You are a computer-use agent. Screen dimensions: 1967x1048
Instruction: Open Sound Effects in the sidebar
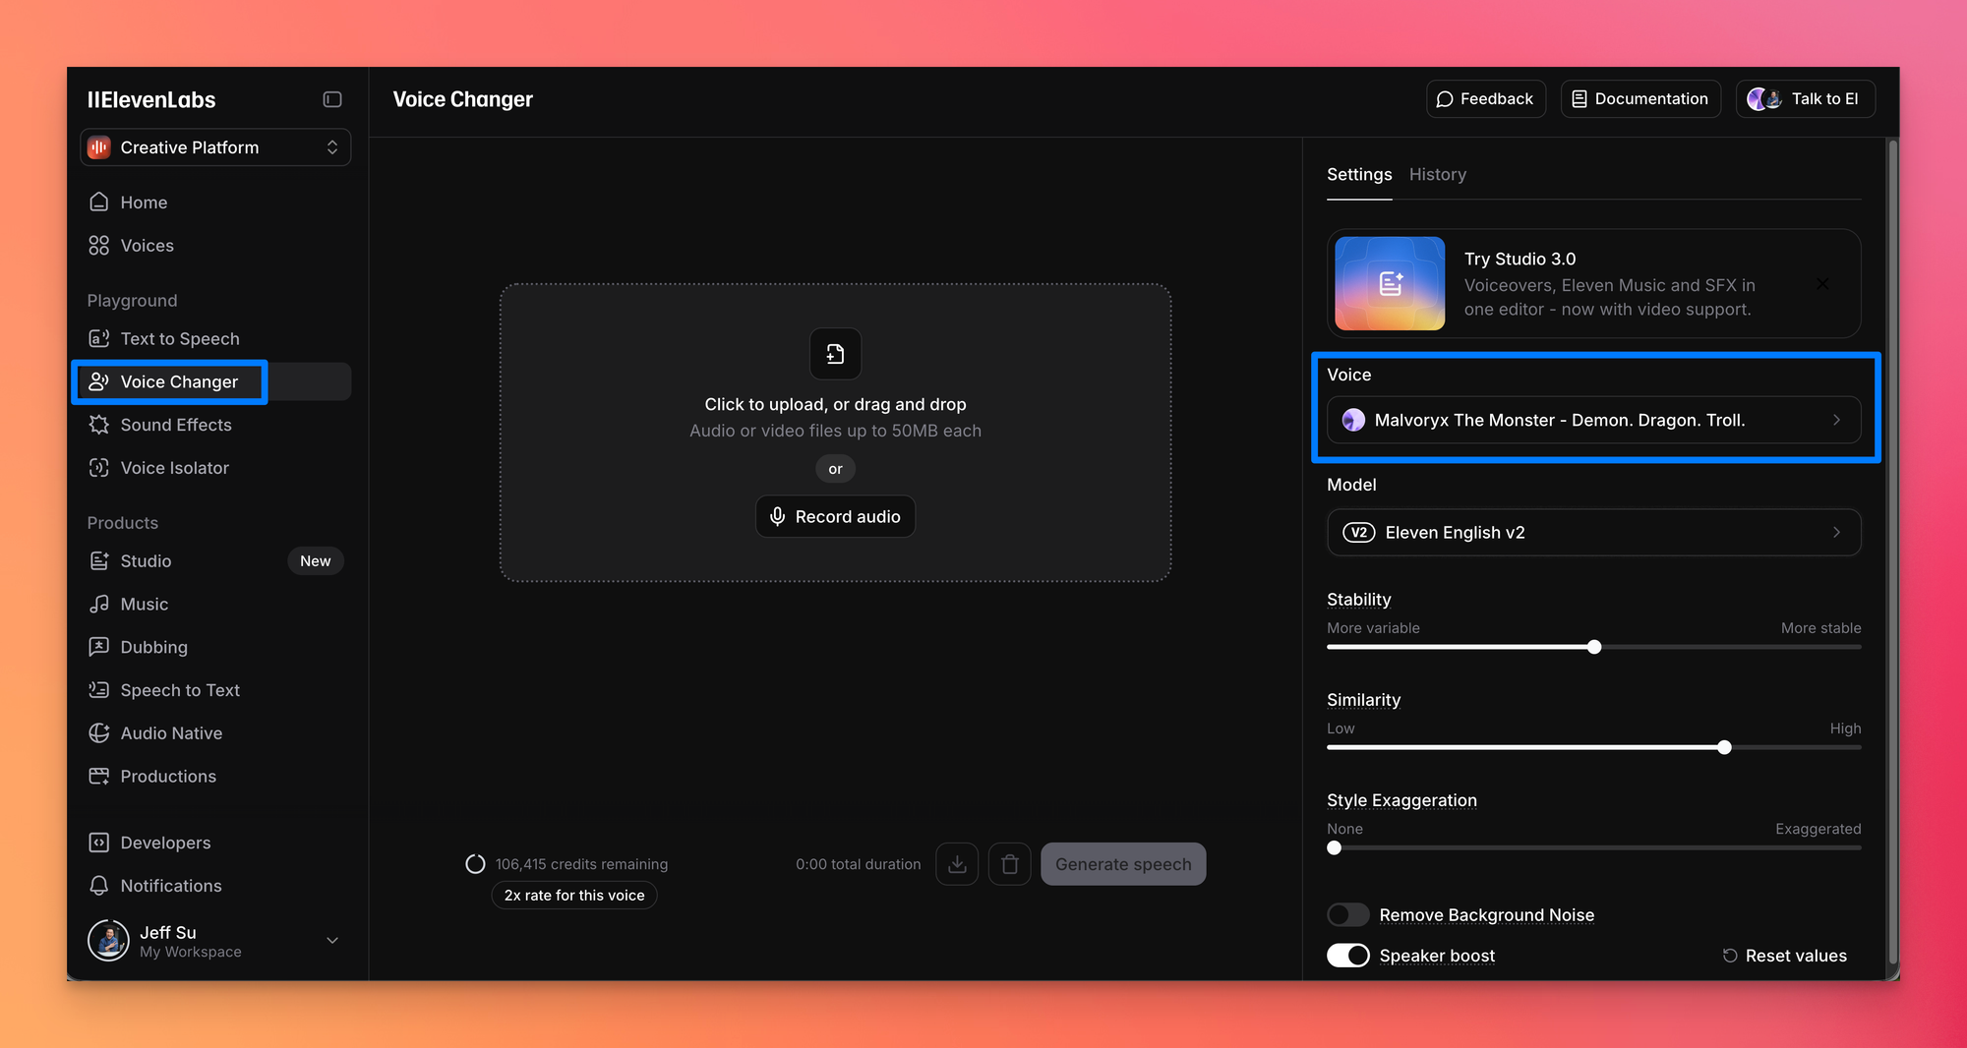click(215, 425)
